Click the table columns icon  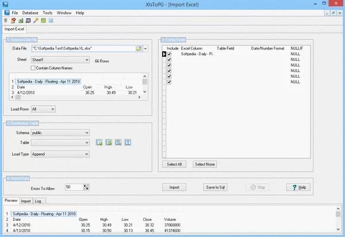(129, 142)
